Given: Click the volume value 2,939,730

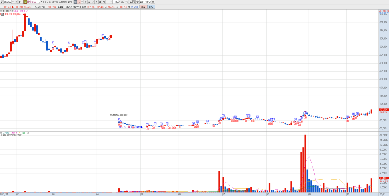Looking at the screenshot, I should tap(40, 7).
